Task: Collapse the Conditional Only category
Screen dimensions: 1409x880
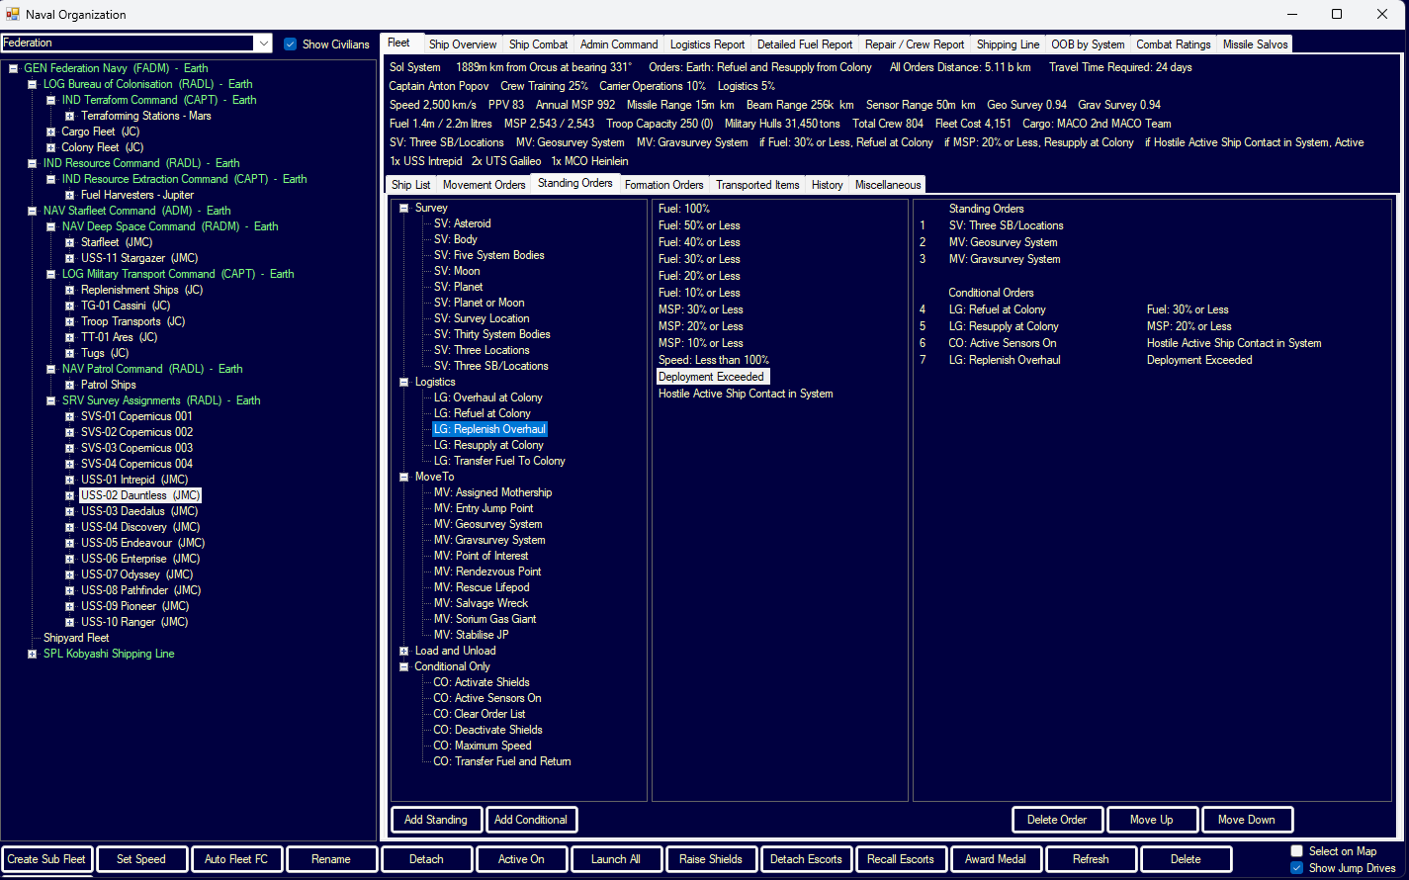Action: (403, 666)
